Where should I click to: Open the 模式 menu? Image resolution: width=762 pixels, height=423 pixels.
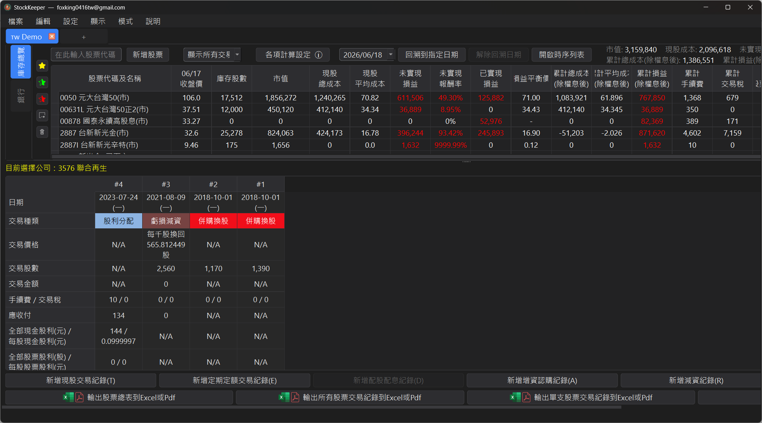point(125,22)
